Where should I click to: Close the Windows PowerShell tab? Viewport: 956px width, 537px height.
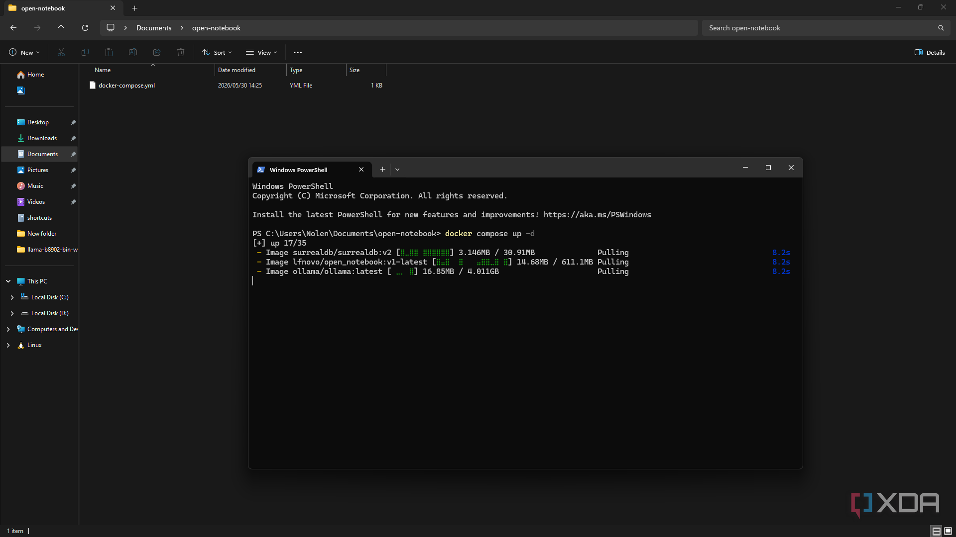pos(361,170)
